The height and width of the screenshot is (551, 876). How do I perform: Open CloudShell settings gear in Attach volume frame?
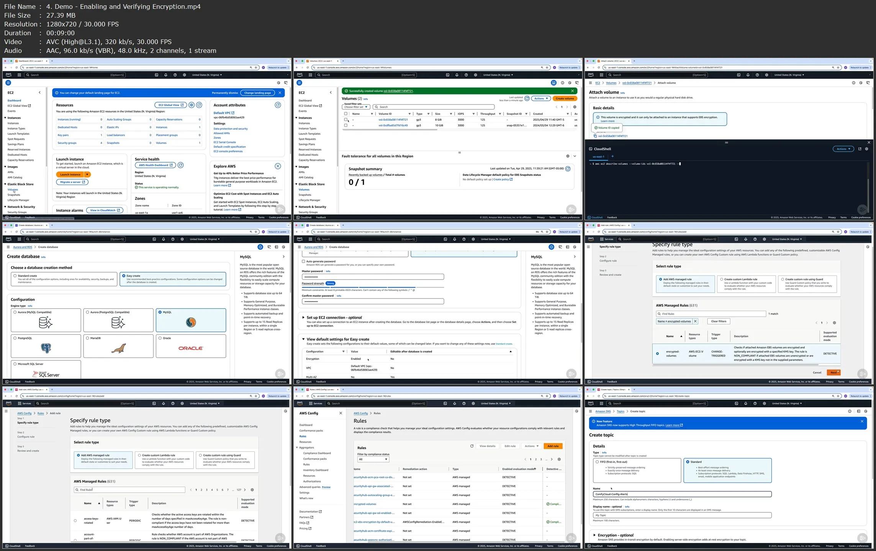tap(867, 149)
